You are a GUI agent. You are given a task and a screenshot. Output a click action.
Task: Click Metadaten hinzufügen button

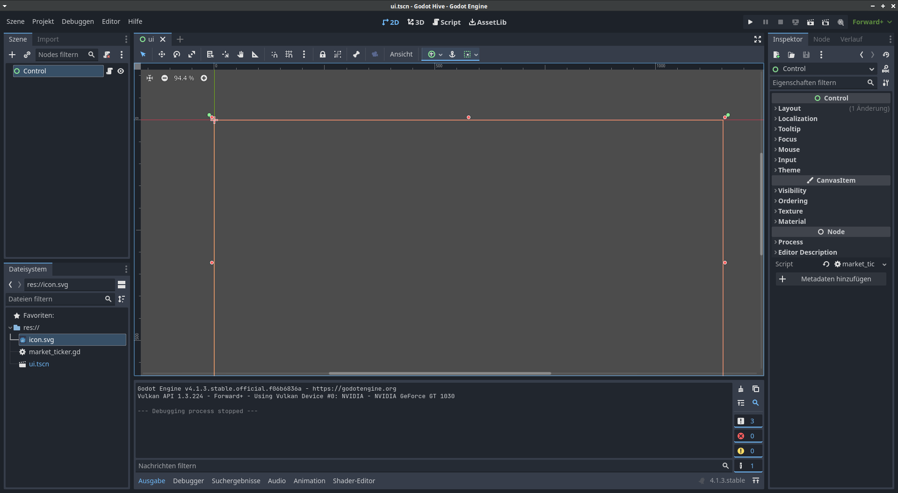[831, 279]
